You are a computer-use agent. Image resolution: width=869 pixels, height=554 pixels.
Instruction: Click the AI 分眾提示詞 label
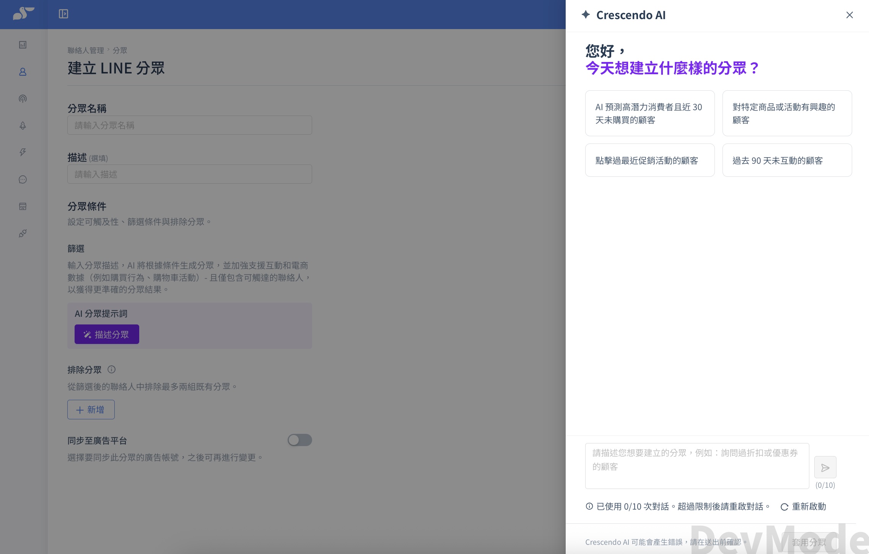click(101, 314)
